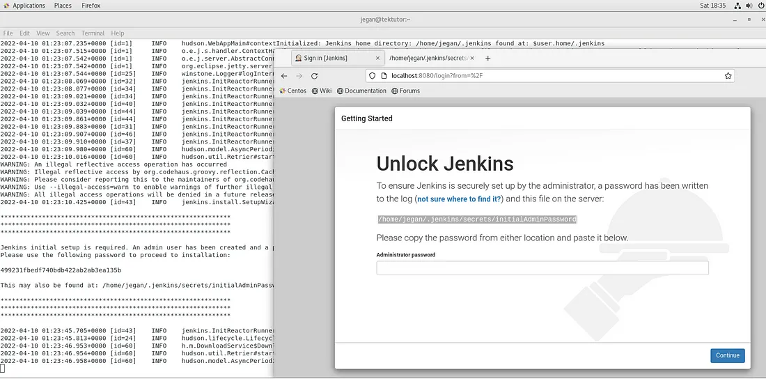Image resolution: width=766 pixels, height=379 pixels.
Task: Click the Firefox back arrow button
Action: pyautogui.click(x=284, y=76)
